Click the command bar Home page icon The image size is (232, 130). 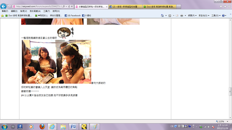tap(162, 16)
